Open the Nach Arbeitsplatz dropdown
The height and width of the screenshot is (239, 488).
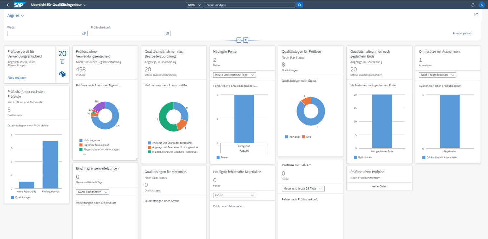pyautogui.click(x=92, y=192)
